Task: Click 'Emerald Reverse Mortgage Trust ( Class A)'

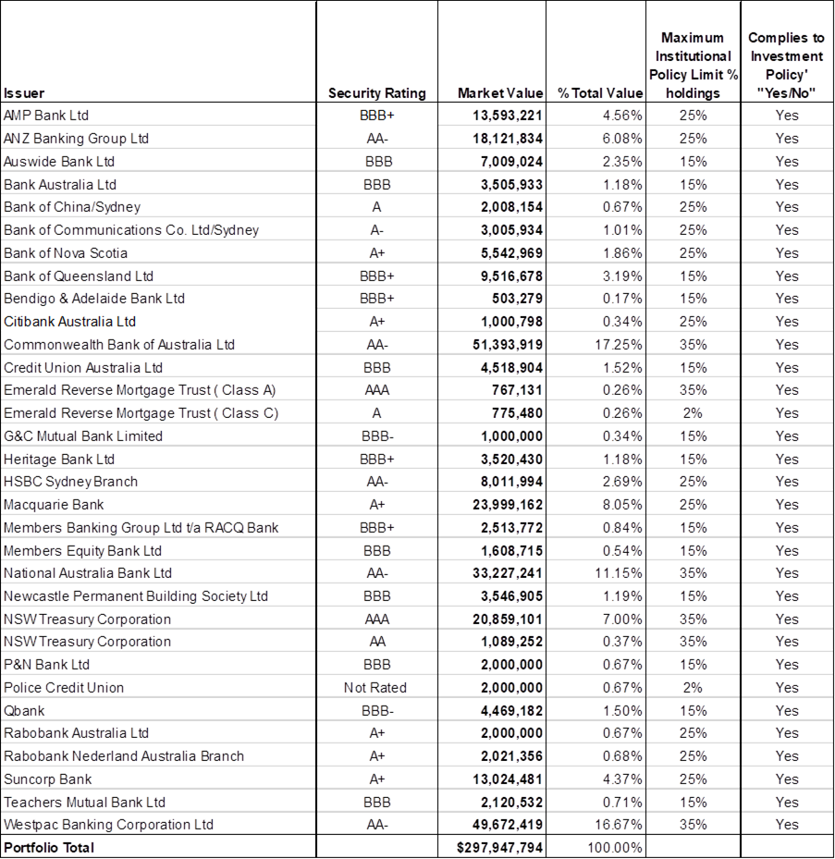Action: tap(140, 390)
